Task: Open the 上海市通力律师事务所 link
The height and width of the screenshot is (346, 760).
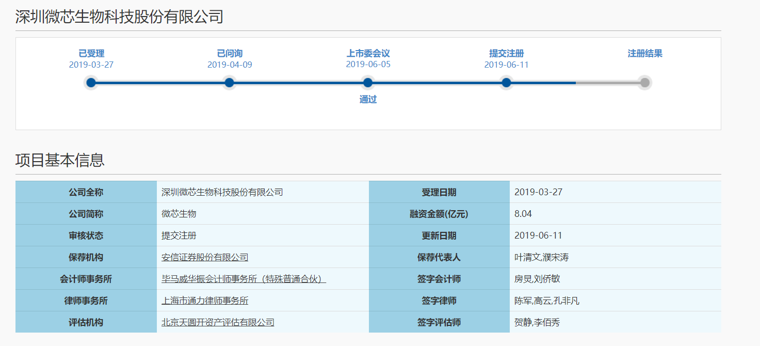Action: (205, 301)
